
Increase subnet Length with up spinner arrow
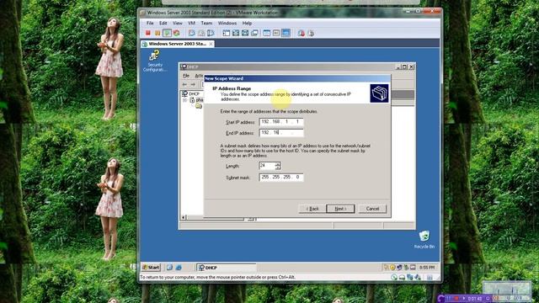(278, 164)
